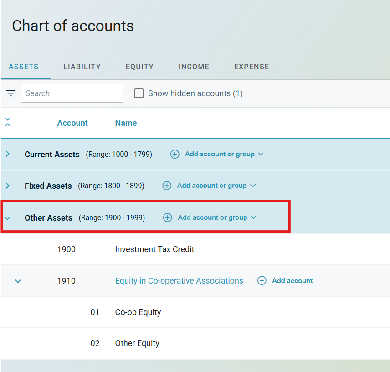Click plus icon in Other Assets row

(x=168, y=217)
